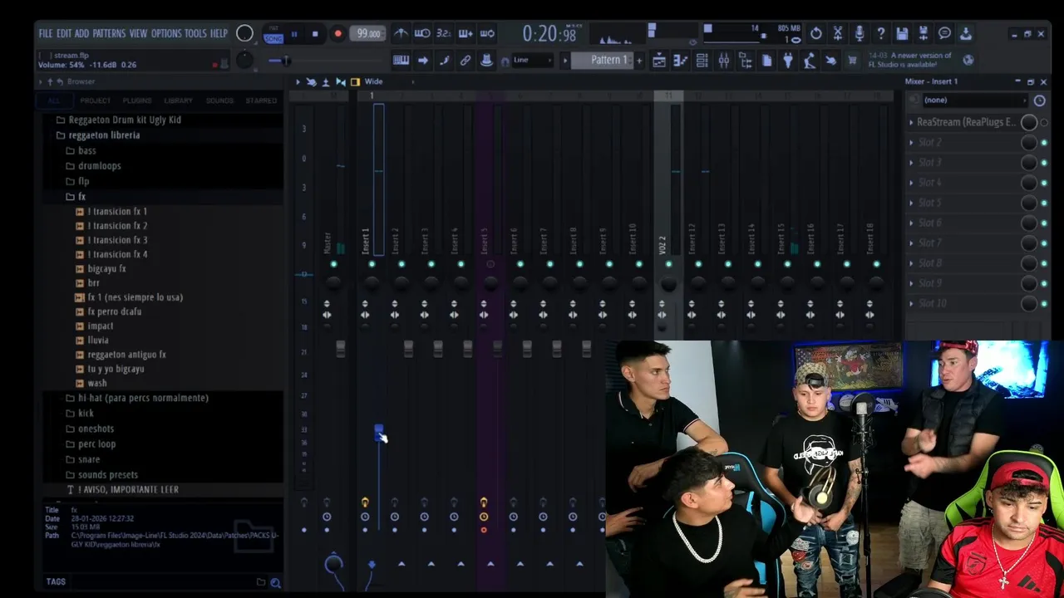Image resolution: width=1064 pixels, height=598 pixels.
Task: Click the download content library icon
Action: coord(965,33)
